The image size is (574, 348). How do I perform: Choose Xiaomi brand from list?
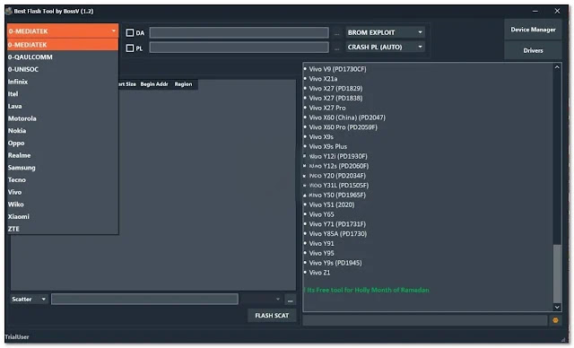point(63,216)
